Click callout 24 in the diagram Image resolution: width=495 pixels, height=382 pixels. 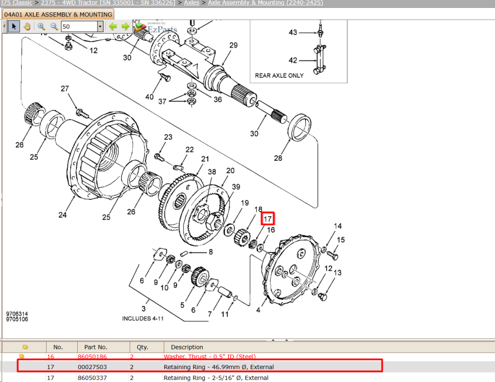62,215
